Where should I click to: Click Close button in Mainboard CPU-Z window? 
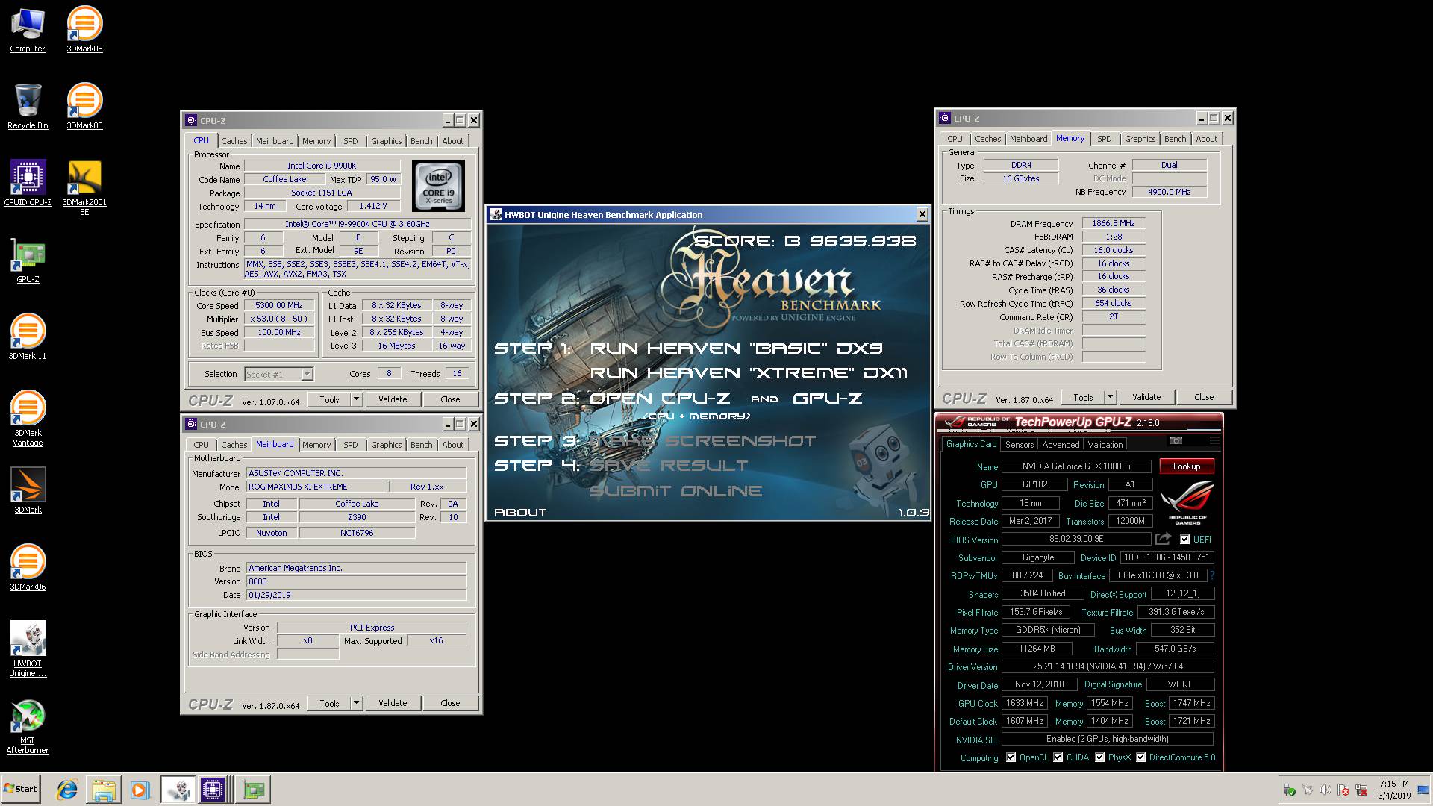(450, 703)
